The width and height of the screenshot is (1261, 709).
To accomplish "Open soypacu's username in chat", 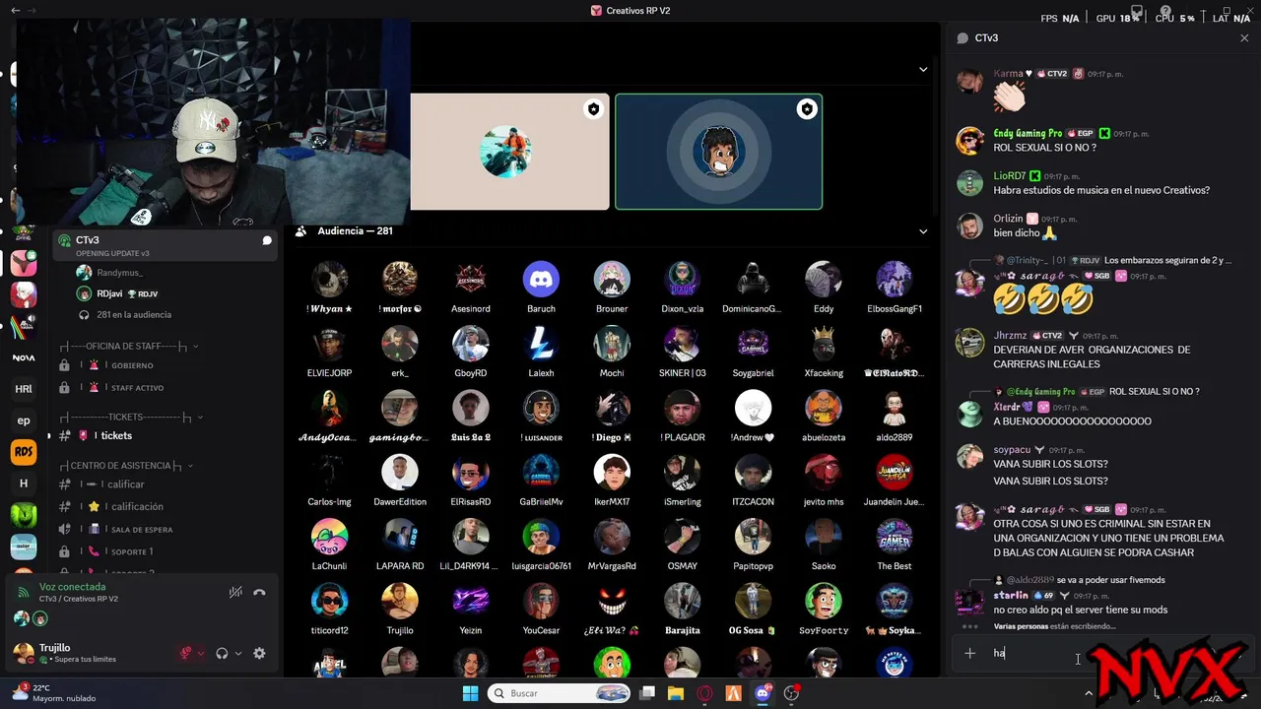I will point(1012,450).
